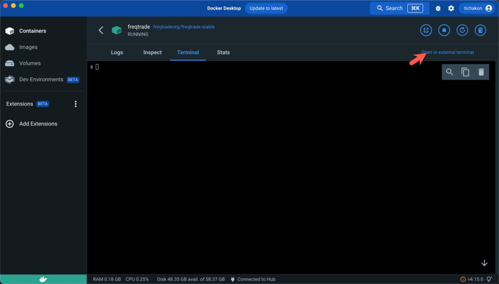Viewport: 499px width, 284px height.
Task: Open the tichakon account menu
Action: click(478, 8)
